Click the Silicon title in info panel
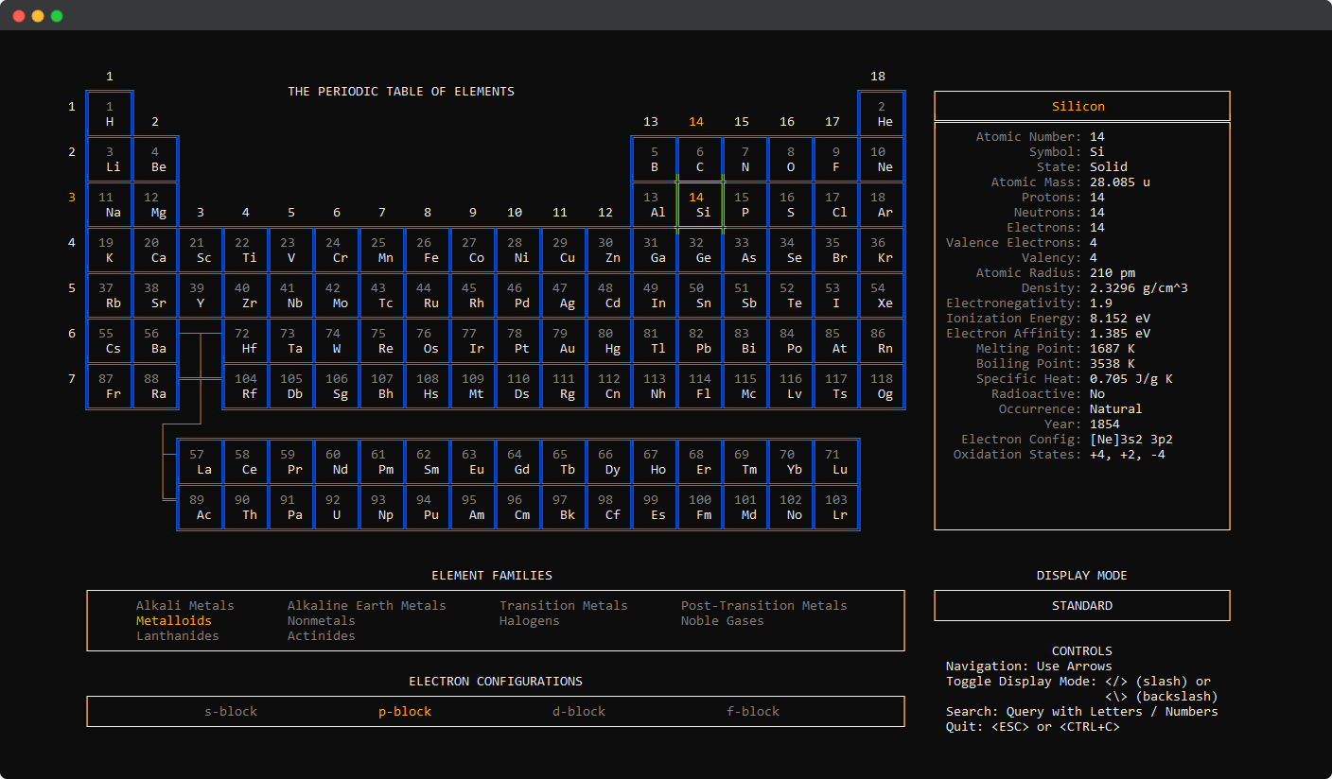 [1078, 107]
